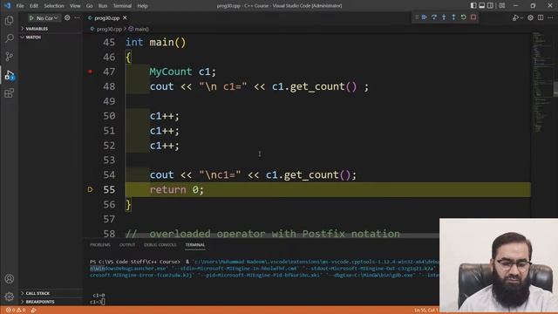This screenshot has width=558, height=314.
Task: Open the Selection menu
Action: (x=54, y=6)
